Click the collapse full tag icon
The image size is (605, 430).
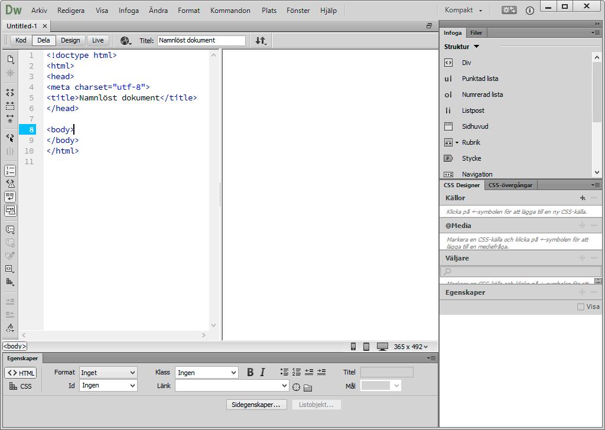click(11, 93)
